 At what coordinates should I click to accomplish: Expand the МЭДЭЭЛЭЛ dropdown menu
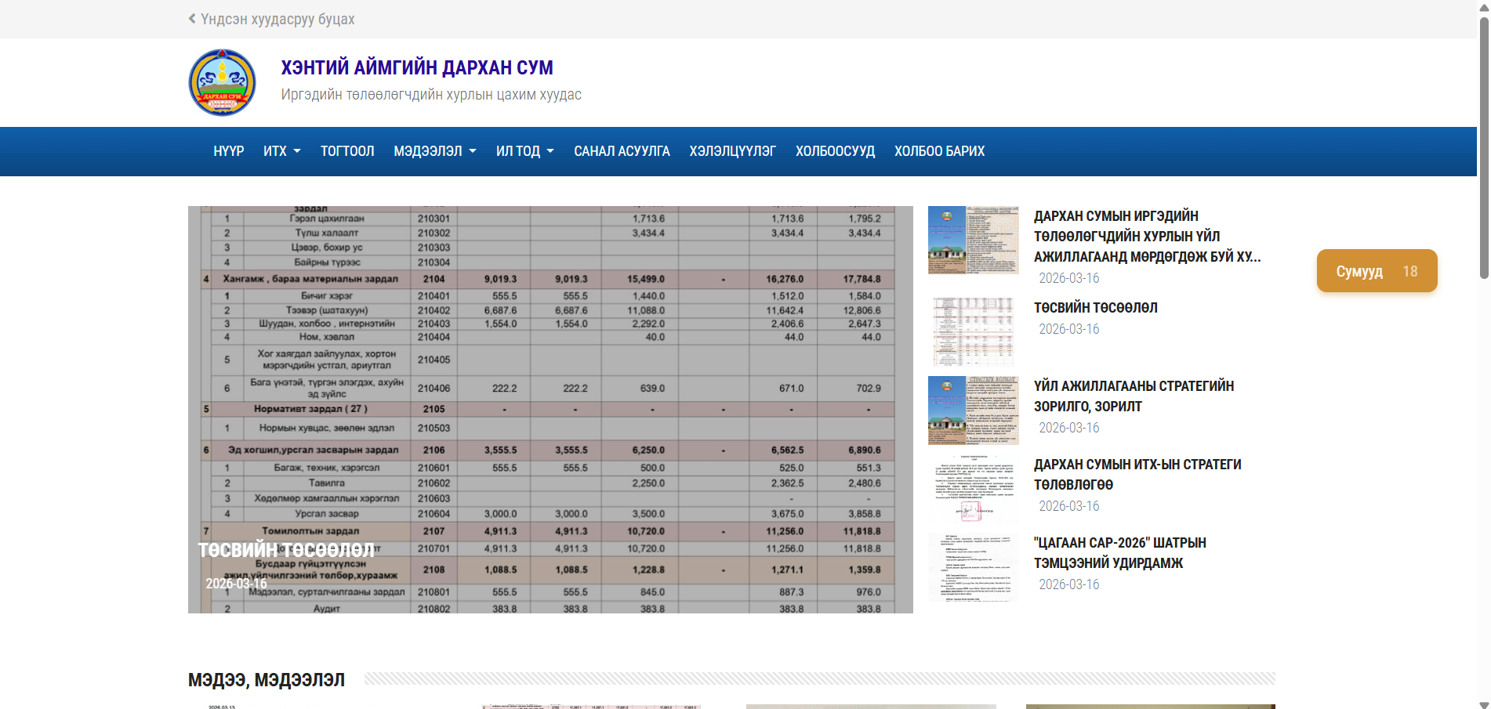(x=434, y=151)
